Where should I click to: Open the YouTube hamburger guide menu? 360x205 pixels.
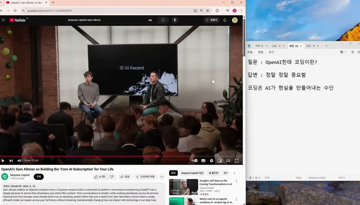(3, 20)
